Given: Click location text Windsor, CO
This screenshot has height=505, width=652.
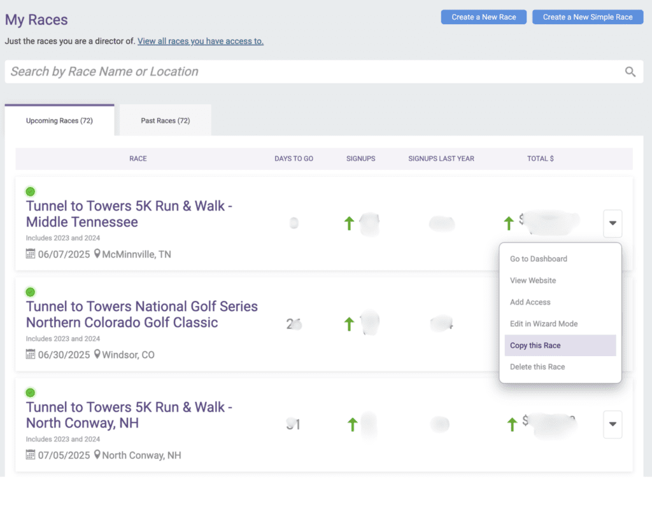Looking at the screenshot, I should tap(128, 355).
